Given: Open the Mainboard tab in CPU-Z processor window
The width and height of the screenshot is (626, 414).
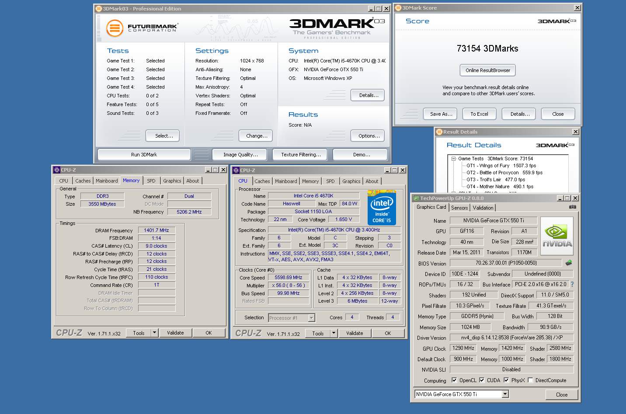Looking at the screenshot, I should pos(286,181).
